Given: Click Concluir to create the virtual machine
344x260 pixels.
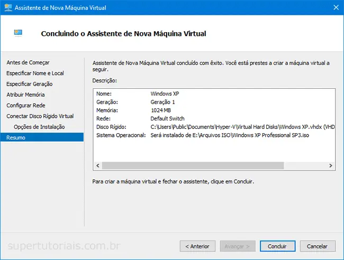Looking at the screenshot, I should click(x=277, y=246).
